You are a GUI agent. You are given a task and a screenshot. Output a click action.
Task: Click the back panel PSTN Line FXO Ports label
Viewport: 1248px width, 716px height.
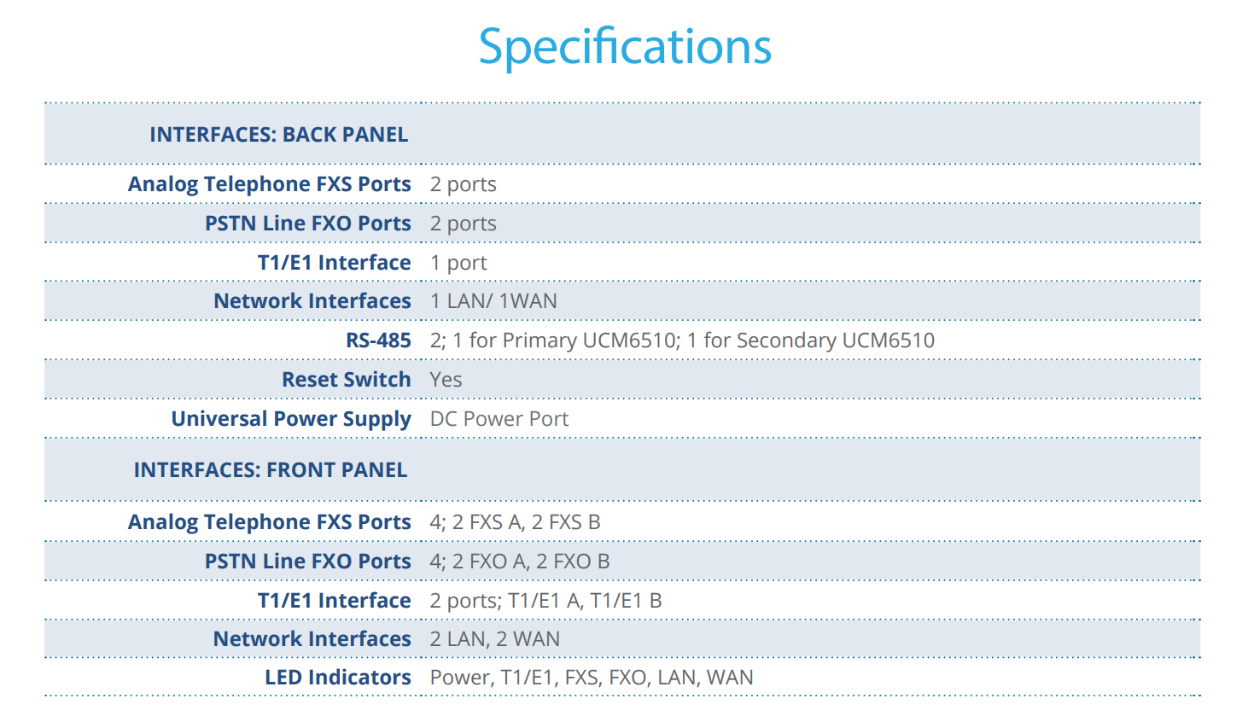pyautogui.click(x=308, y=224)
